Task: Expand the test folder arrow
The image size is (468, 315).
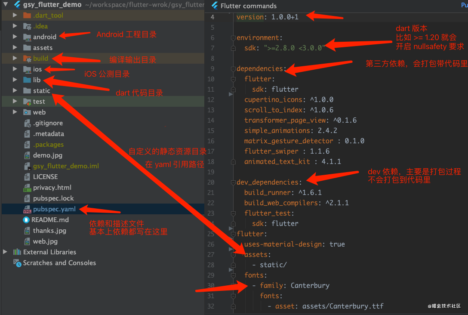Action: 15,101
